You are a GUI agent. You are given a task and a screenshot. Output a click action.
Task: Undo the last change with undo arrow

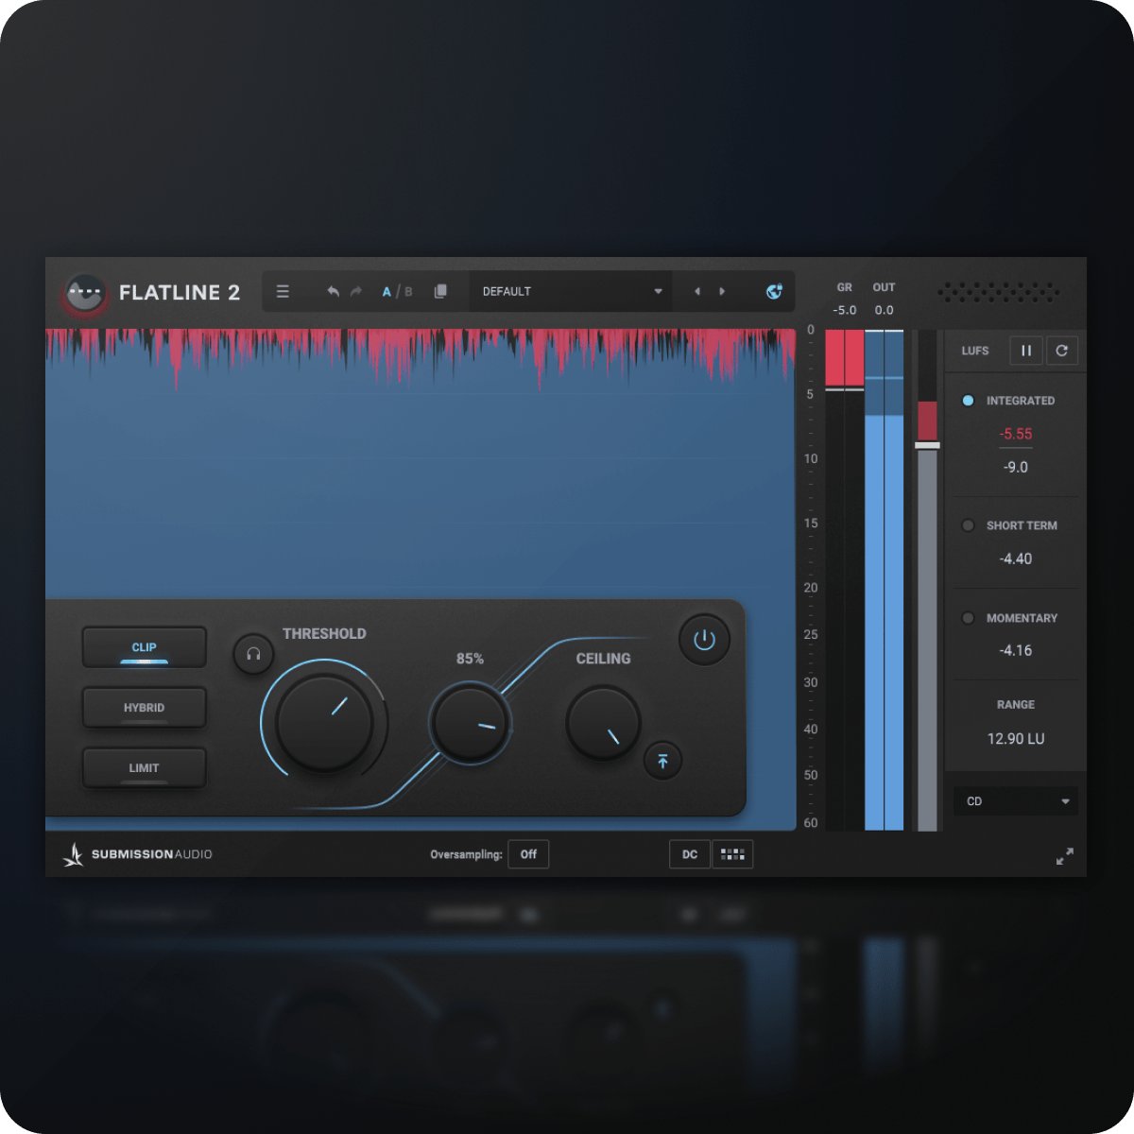[x=333, y=292]
